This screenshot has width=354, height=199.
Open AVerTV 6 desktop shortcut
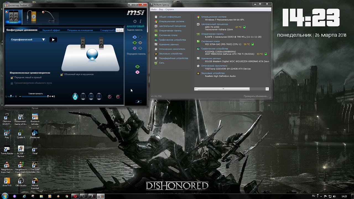point(7,182)
